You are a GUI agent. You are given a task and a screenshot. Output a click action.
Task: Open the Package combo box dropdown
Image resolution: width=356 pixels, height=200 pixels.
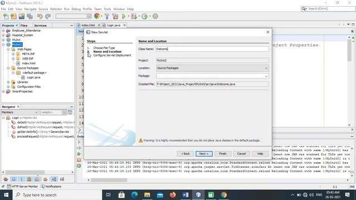click(x=266, y=76)
